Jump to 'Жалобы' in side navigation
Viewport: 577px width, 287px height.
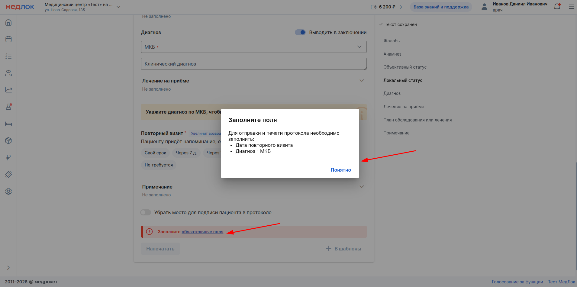tap(392, 41)
